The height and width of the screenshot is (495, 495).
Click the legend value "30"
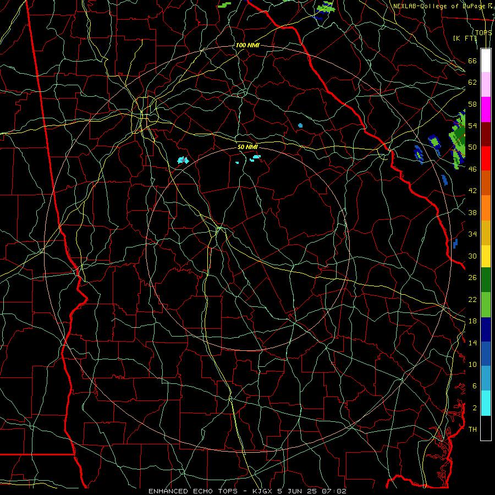[472, 256]
